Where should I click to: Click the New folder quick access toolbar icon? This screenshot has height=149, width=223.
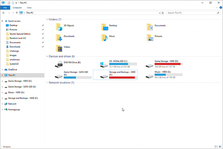13,3
